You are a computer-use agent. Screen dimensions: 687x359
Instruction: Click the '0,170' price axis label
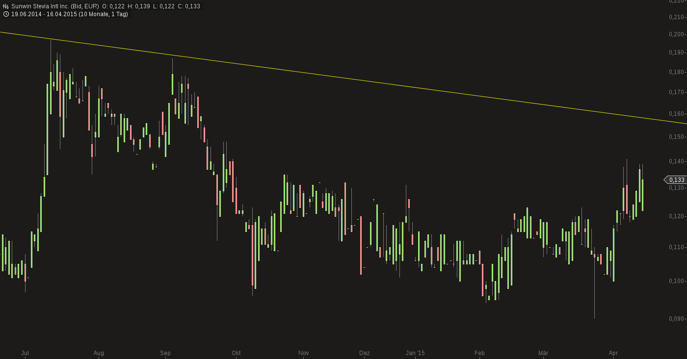tap(676, 92)
